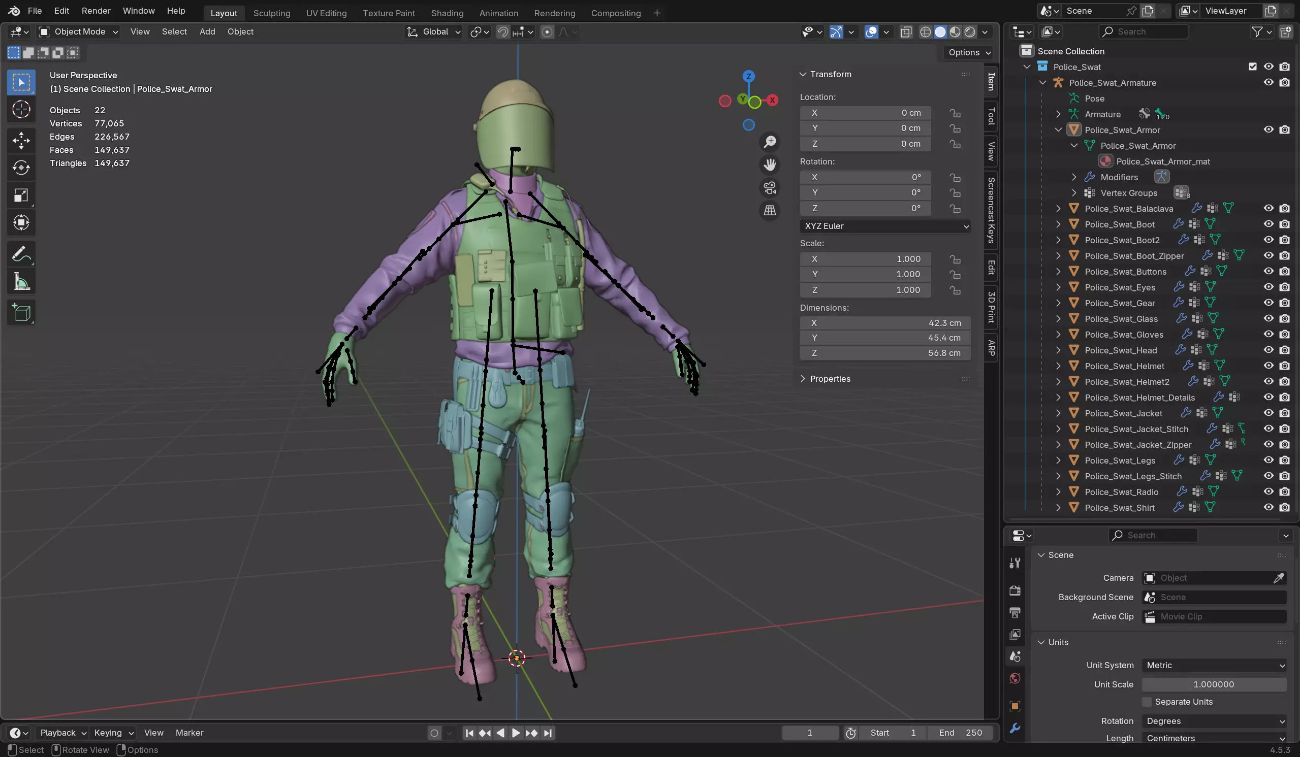Image resolution: width=1300 pixels, height=757 pixels.
Task: Activate the Measure tool
Action: pyautogui.click(x=21, y=282)
